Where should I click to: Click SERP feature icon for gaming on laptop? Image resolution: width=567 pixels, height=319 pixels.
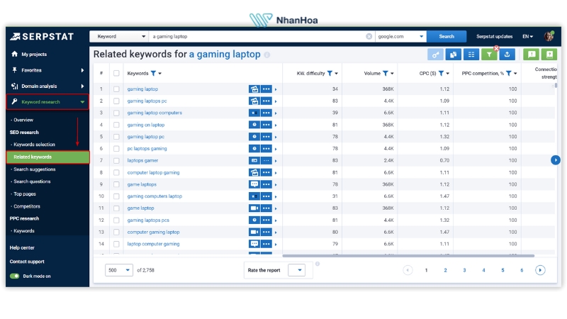tap(254, 125)
